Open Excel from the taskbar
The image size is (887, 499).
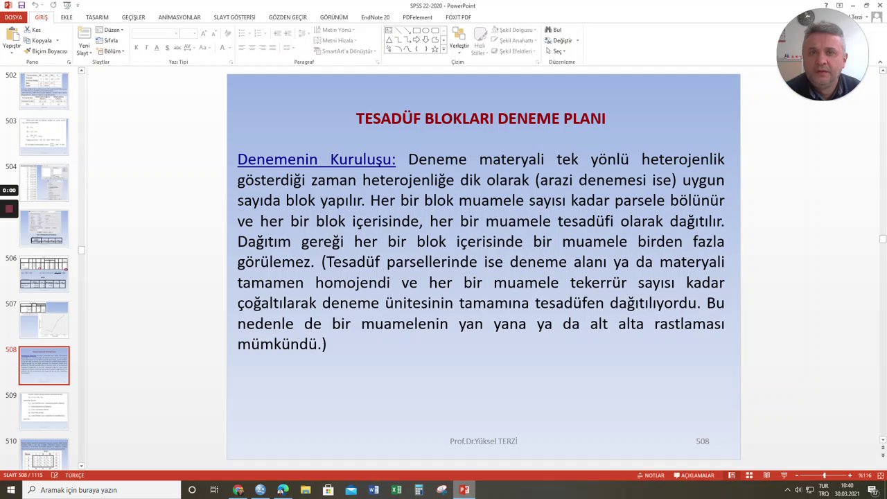(396, 490)
